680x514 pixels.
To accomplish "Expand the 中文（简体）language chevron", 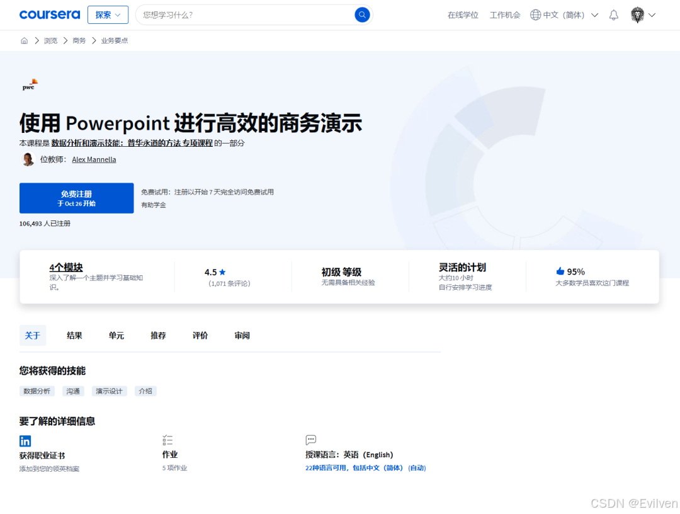I will (x=595, y=15).
